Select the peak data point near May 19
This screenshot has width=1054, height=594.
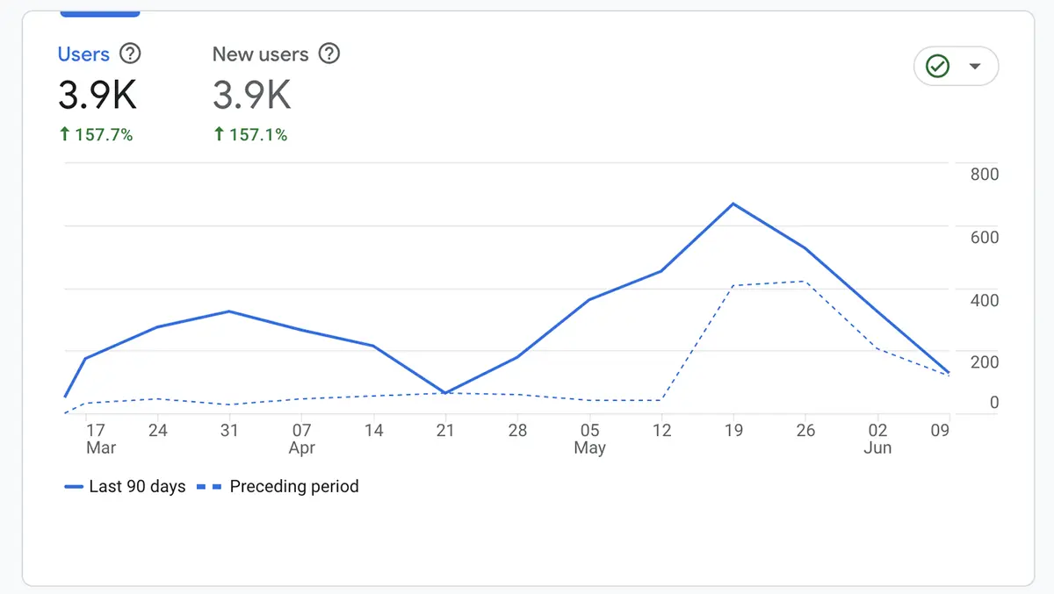(x=734, y=204)
